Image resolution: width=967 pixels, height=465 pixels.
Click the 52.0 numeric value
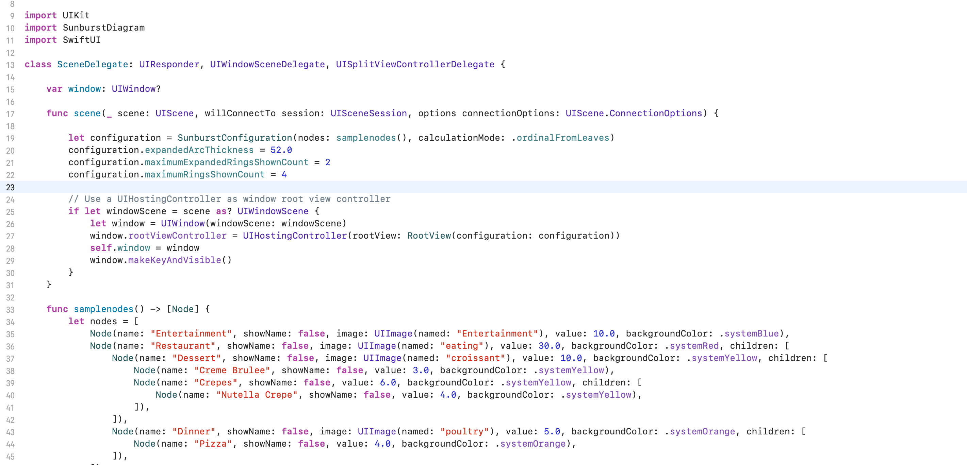click(281, 150)
